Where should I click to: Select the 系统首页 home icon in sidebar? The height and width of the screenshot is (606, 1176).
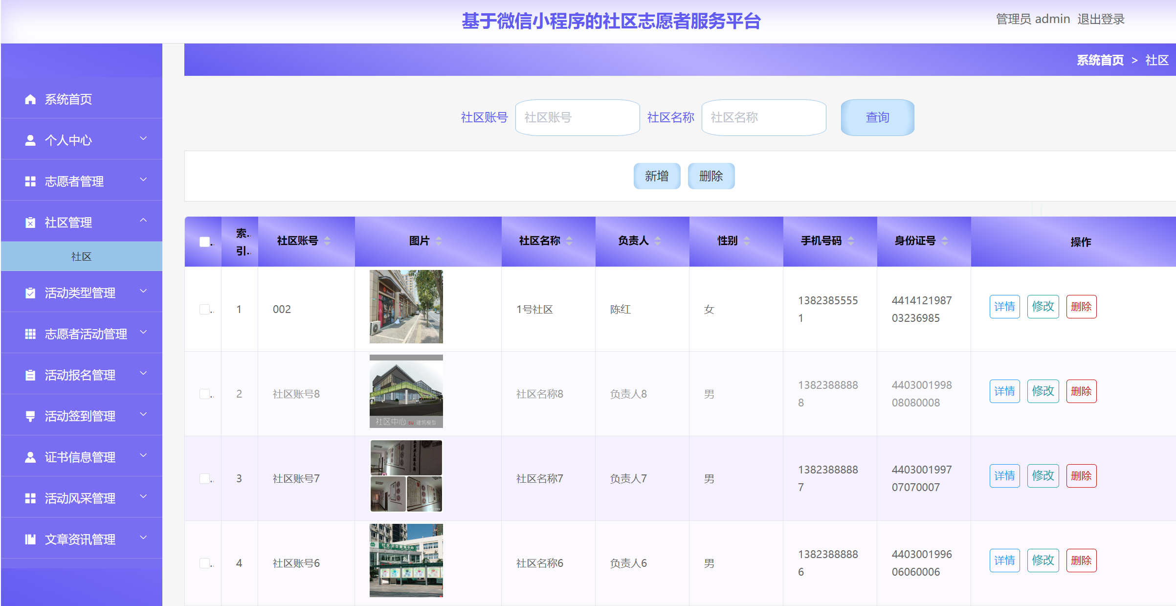29,99
